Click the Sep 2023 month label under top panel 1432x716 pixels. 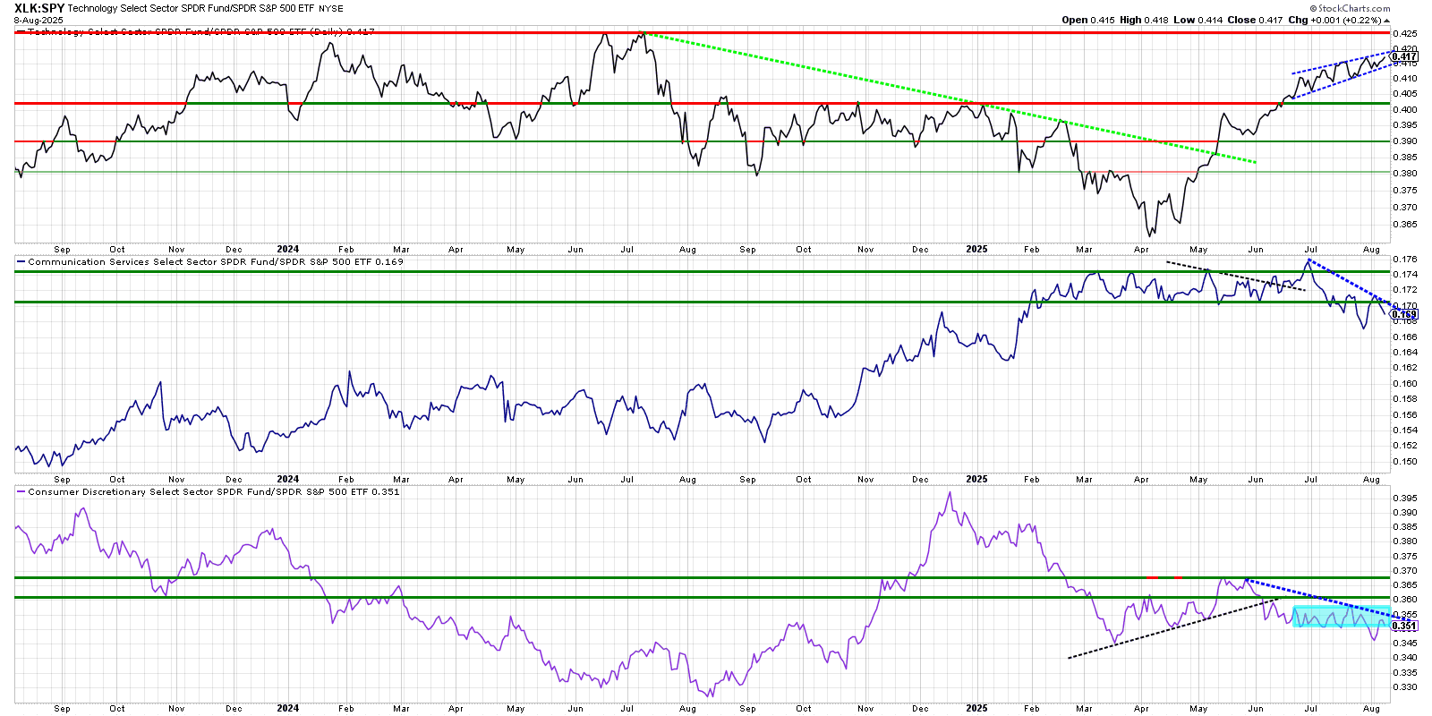coord(62,250)
